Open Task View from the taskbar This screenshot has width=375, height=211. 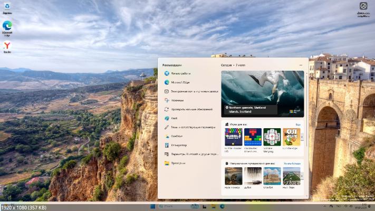pyautogui.click(x=204, y=206)
